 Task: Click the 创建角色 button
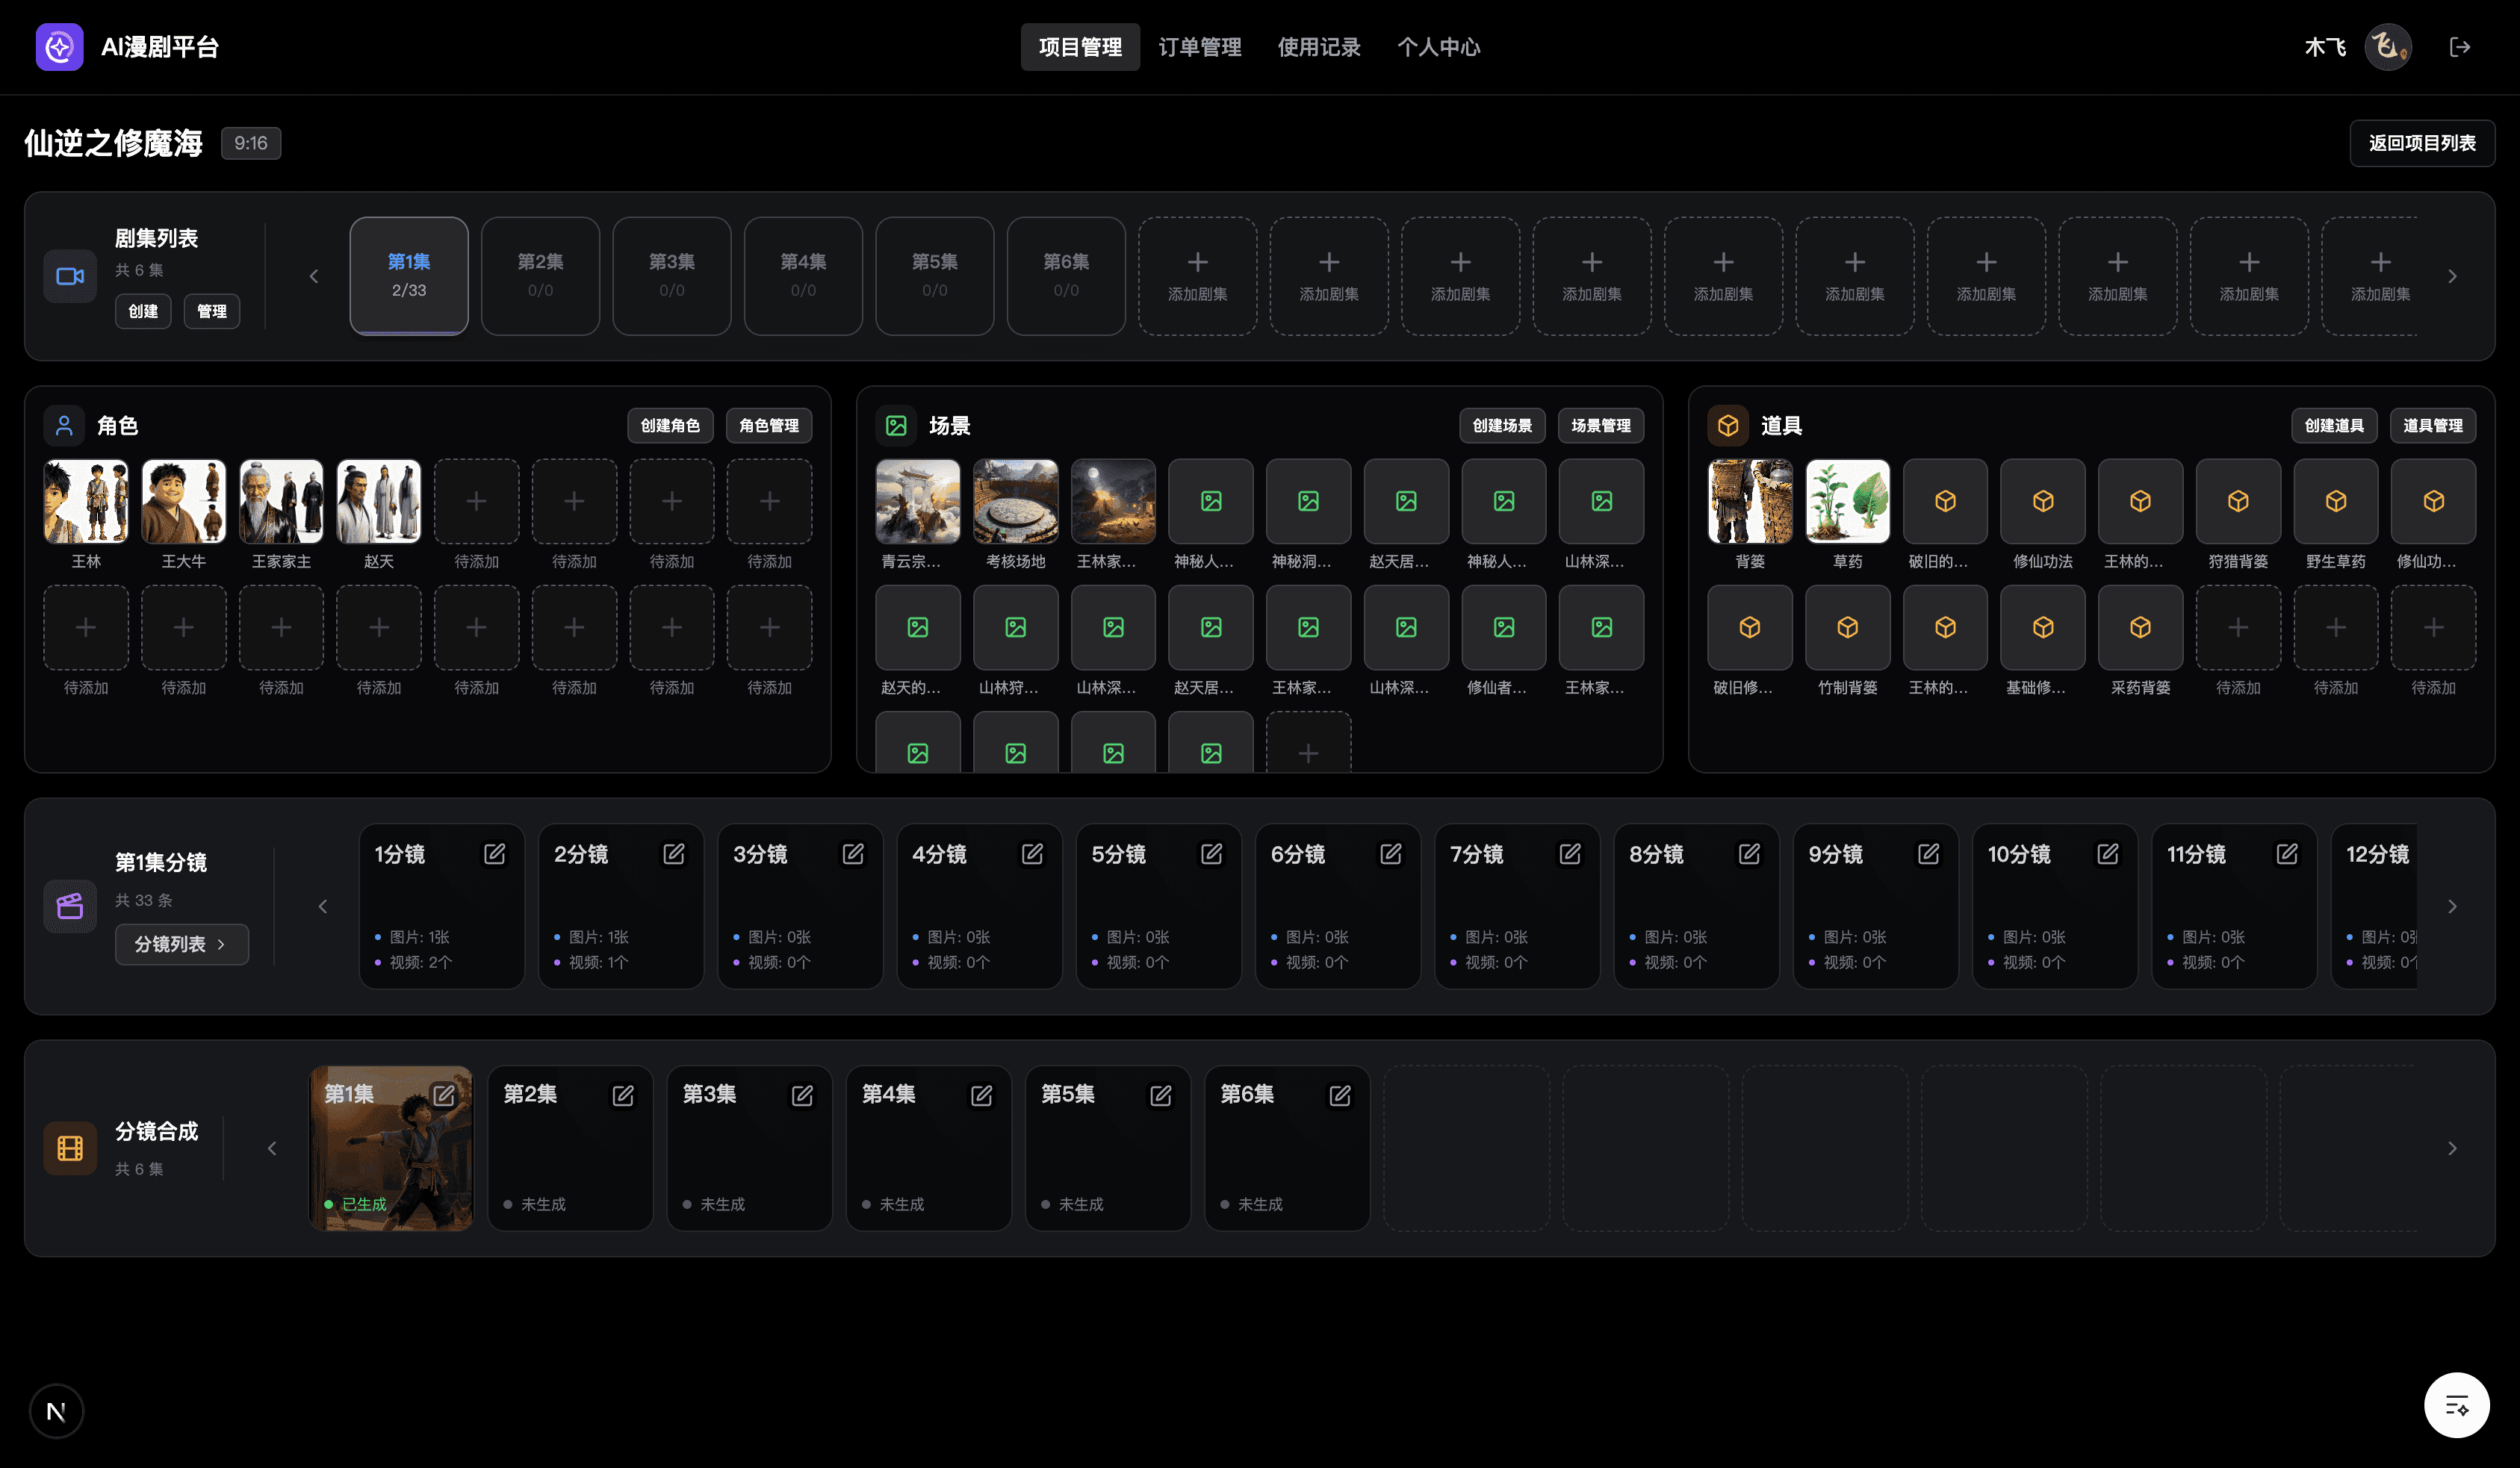(x=670, y=426)
